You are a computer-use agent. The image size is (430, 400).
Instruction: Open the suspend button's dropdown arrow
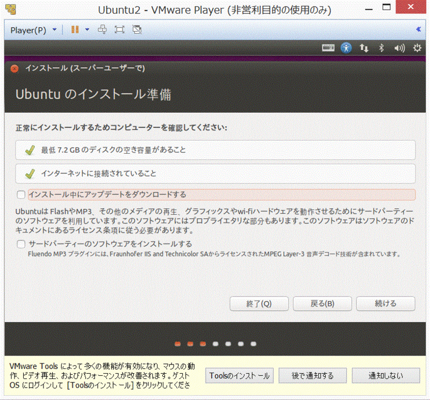click(88, 30)
